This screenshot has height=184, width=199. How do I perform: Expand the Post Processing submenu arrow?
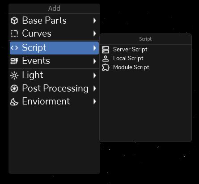click(x=94, y=88)
